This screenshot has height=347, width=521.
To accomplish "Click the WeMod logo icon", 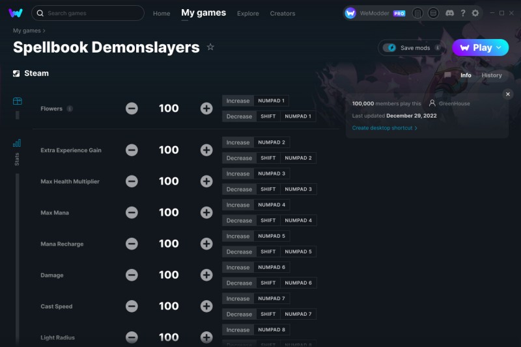I will 15,13.
